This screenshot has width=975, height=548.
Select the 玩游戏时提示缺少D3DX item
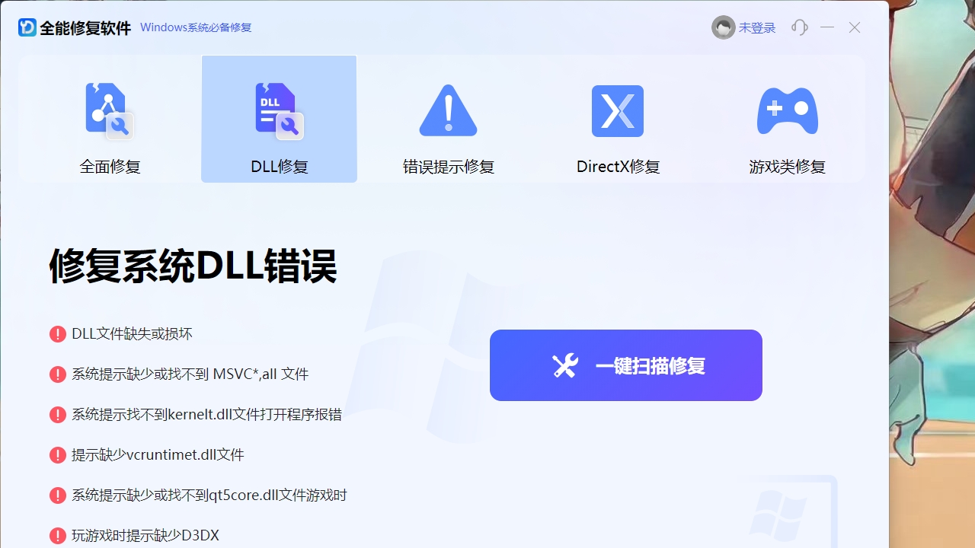click(144, 535)
